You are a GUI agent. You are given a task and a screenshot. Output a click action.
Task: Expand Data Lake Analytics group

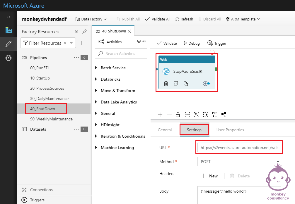(x=96, y=102)
